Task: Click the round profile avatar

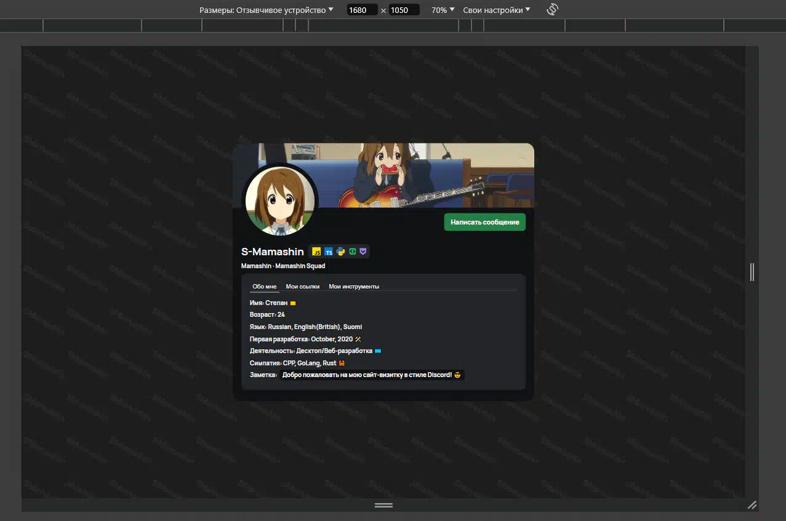Action: [x=280, y=201]
